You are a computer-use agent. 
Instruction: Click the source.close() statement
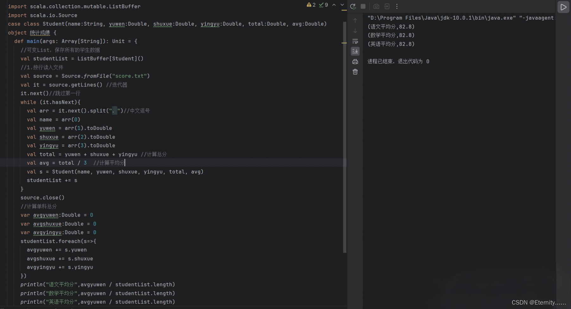pos(42,198)
